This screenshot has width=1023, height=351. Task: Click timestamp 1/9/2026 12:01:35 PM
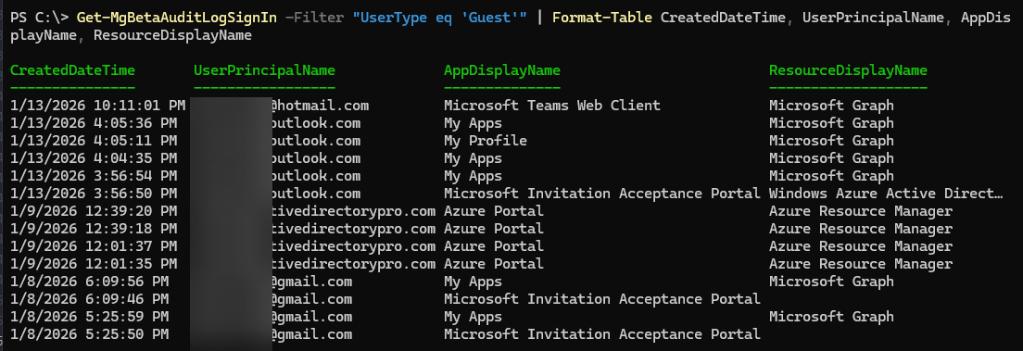click(x=94, y=264)
